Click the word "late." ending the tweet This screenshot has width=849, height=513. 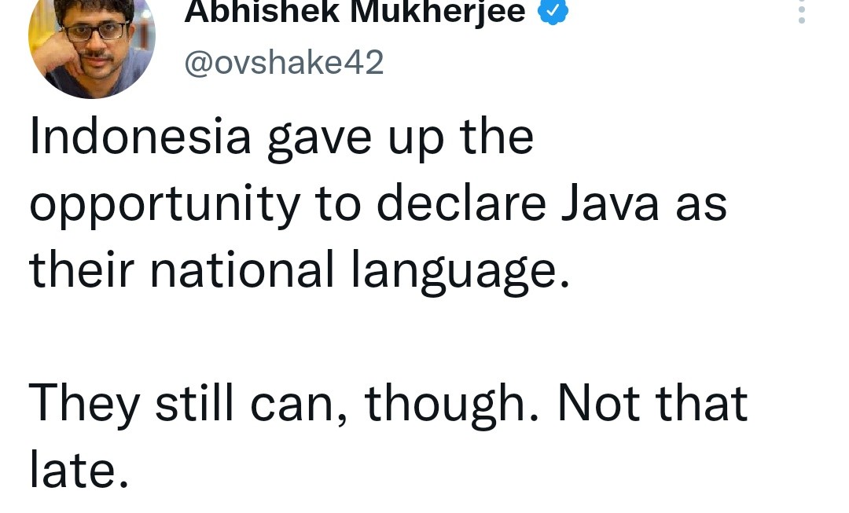click(78, 470)
